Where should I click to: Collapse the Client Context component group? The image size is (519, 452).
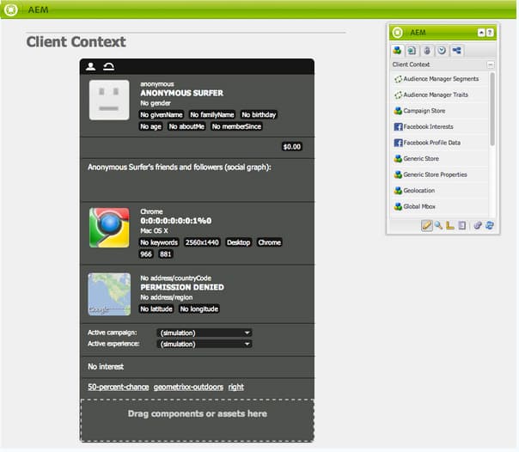tap(490, 64)
